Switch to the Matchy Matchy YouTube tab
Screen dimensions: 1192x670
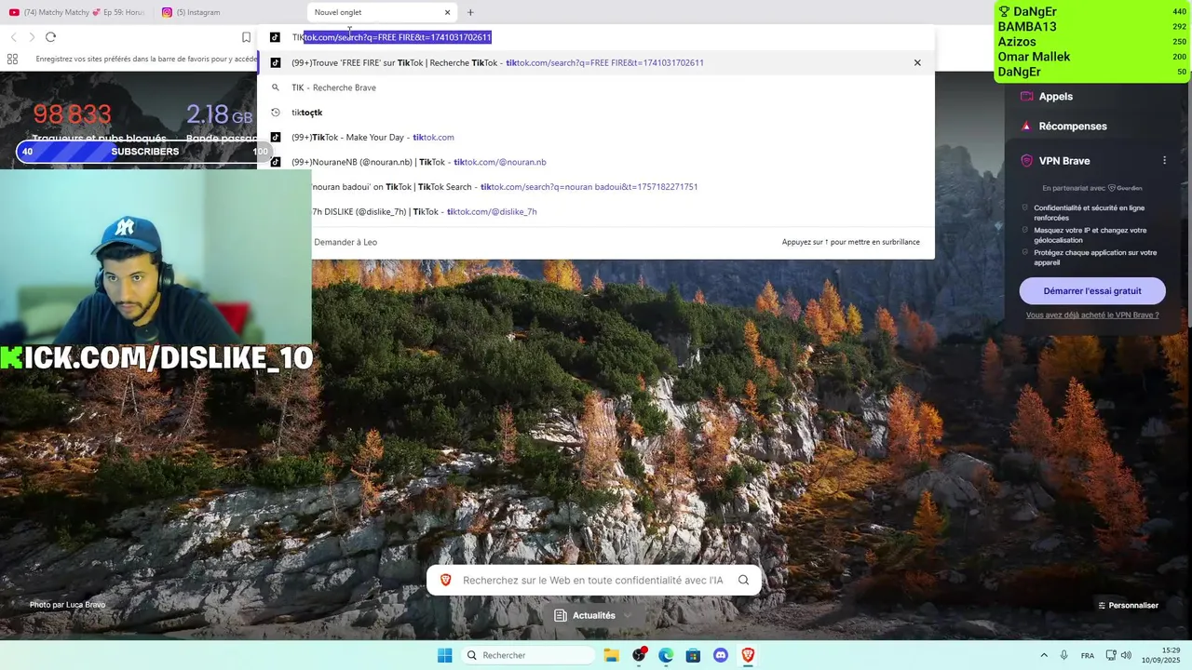click(x=76, y=12)
